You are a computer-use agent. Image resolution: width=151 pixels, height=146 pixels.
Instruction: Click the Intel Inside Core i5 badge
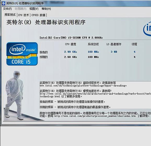[22, 54]
